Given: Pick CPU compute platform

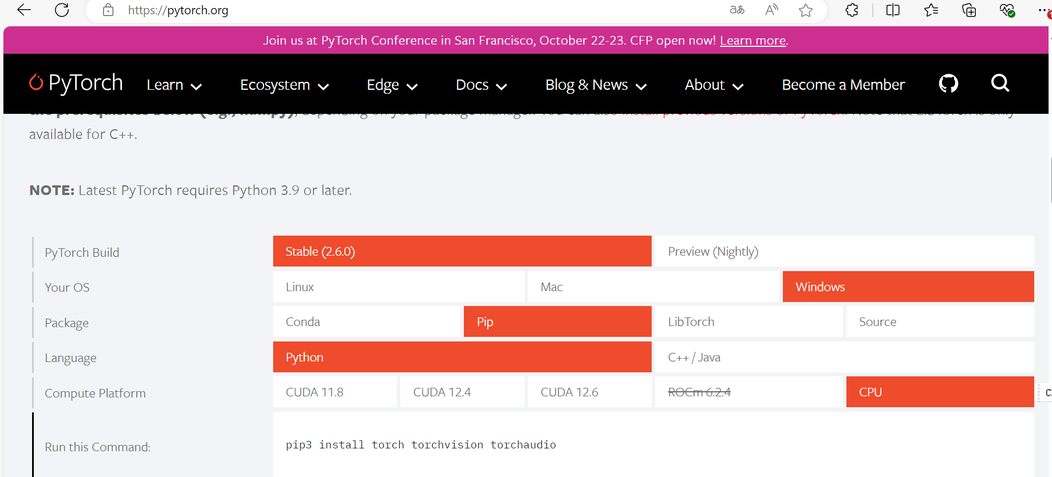Looking at the screenshot, I should [x=940, y=392].
